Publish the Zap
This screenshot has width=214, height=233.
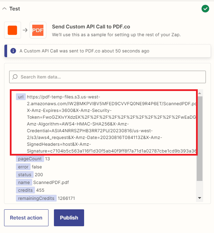tap(69, 218)
